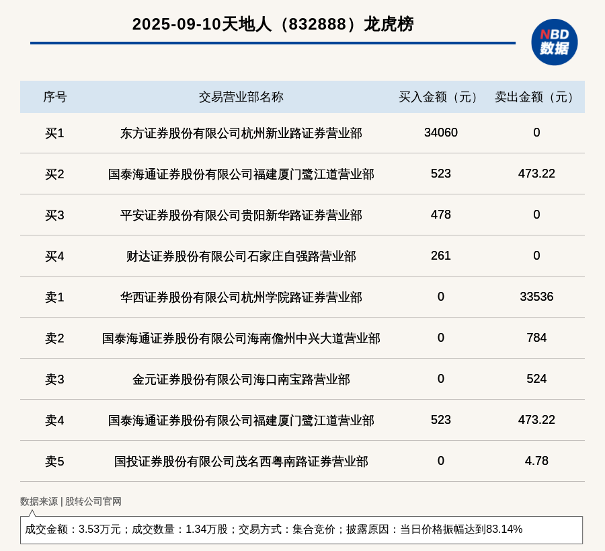Viewport: 605px width, 551px height.
Task: Click 金元证券股份有限公司海口南宝路营业部
Action: click(x=241, y=379)
